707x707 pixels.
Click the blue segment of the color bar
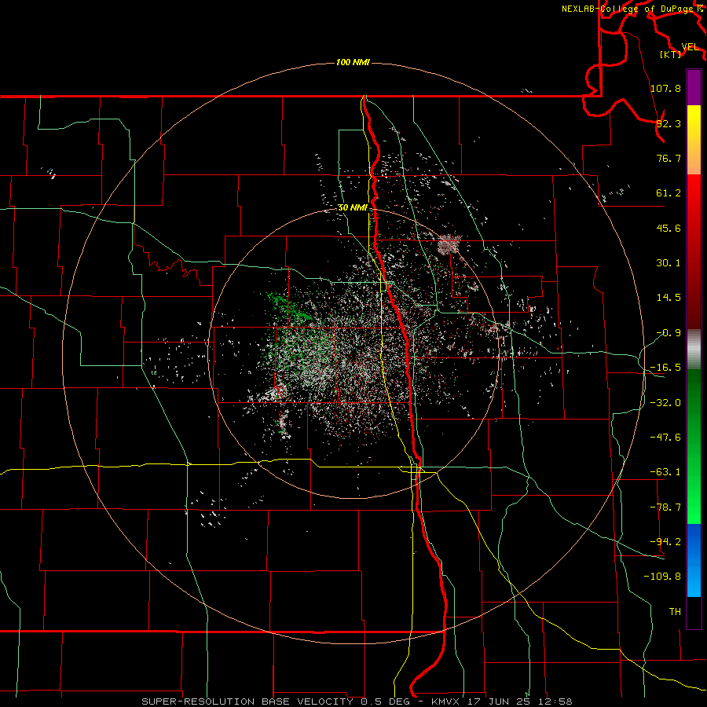[x=694, y=560]
